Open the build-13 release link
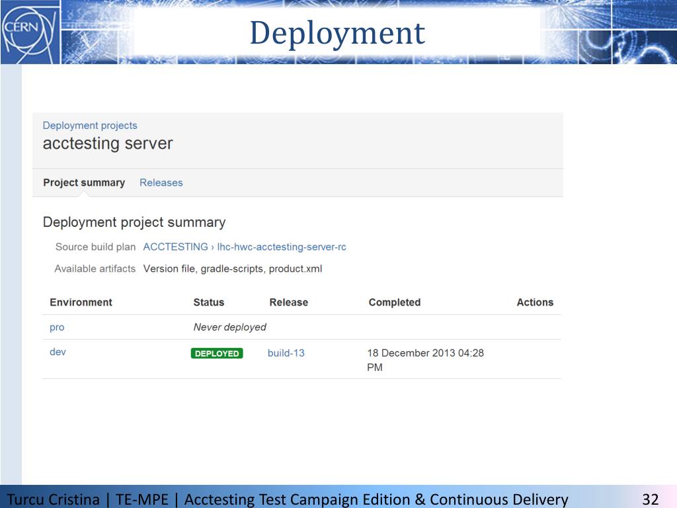Screen dimensions: 677x508 tap(286, 353)
